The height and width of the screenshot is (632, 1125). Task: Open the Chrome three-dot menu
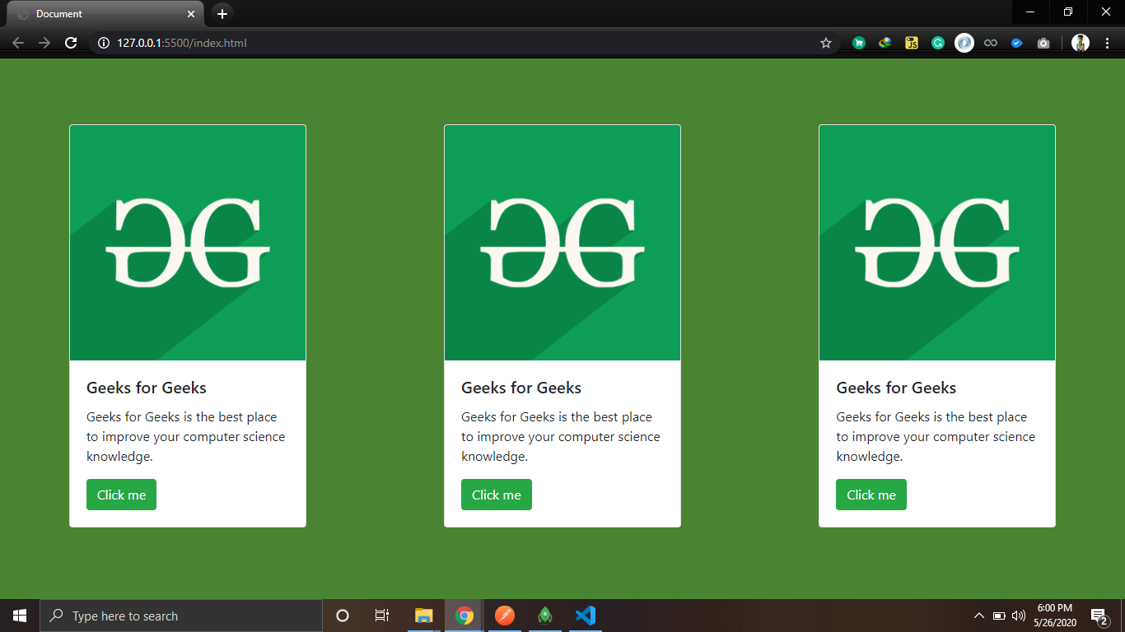(1106, 43)
